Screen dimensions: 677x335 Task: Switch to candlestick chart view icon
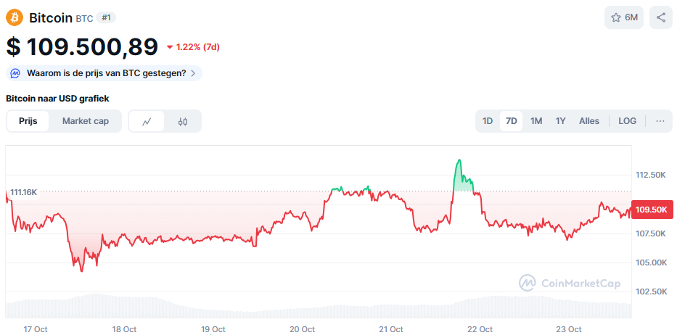pos(183,121)
